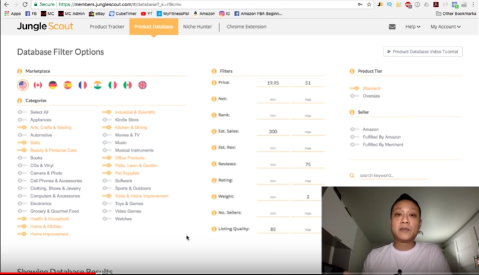Enable the Fulfilled By Merchant toggle
The height and width of the screenshot is (275, 479).
click(x=354, y=145)
